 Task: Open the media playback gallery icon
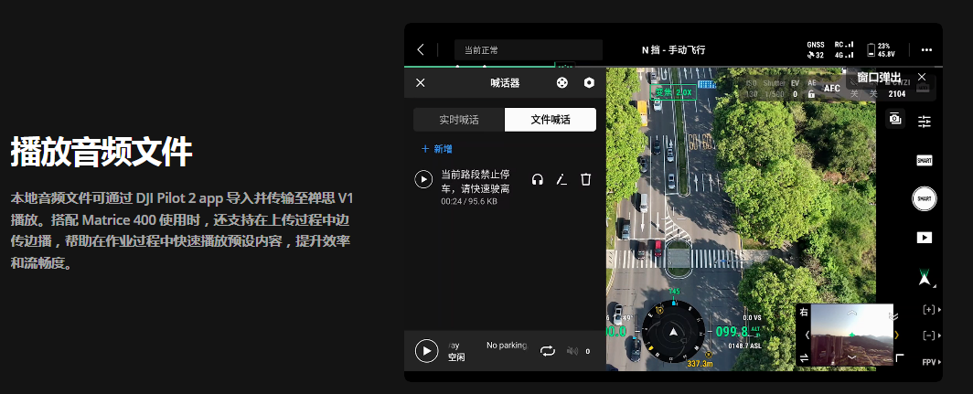click(x=924, y=237)
